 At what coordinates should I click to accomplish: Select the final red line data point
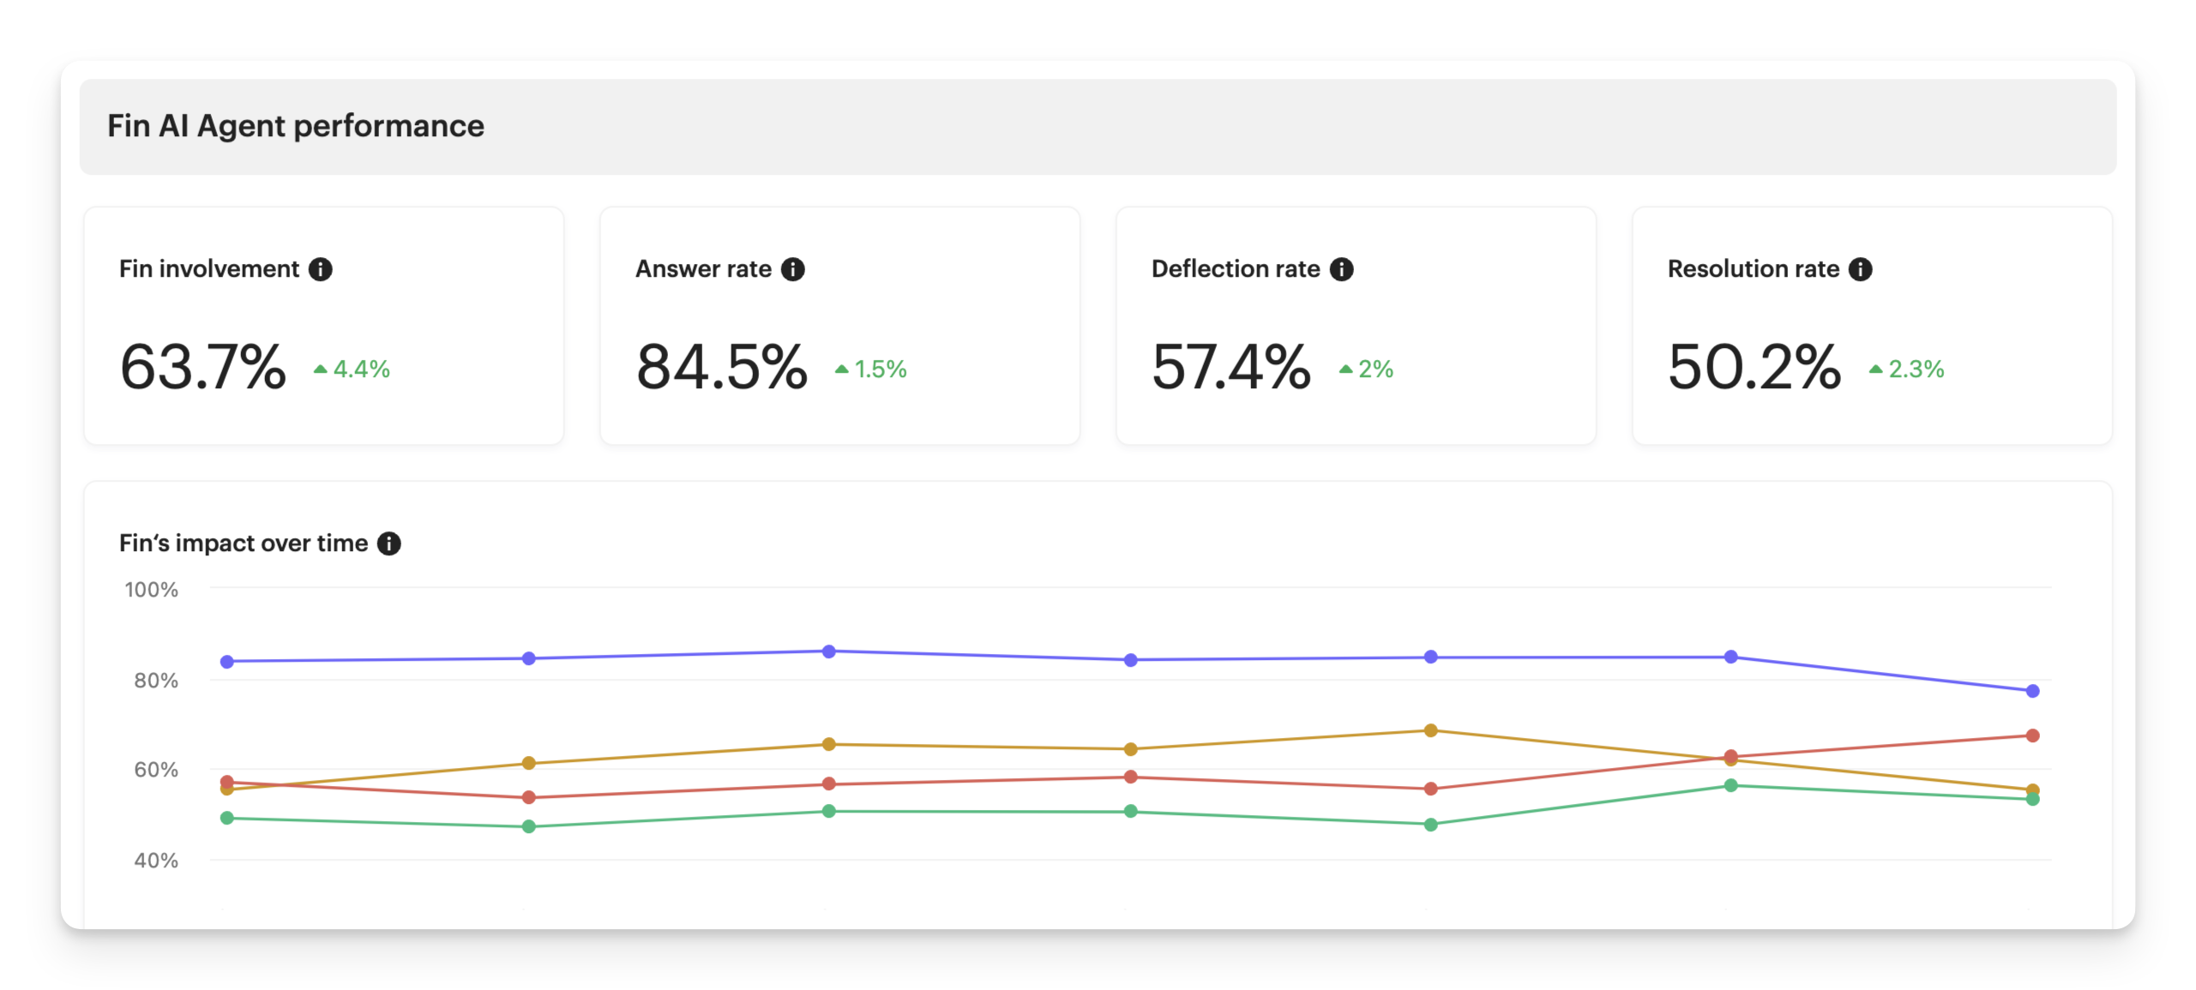[2032, 735]
